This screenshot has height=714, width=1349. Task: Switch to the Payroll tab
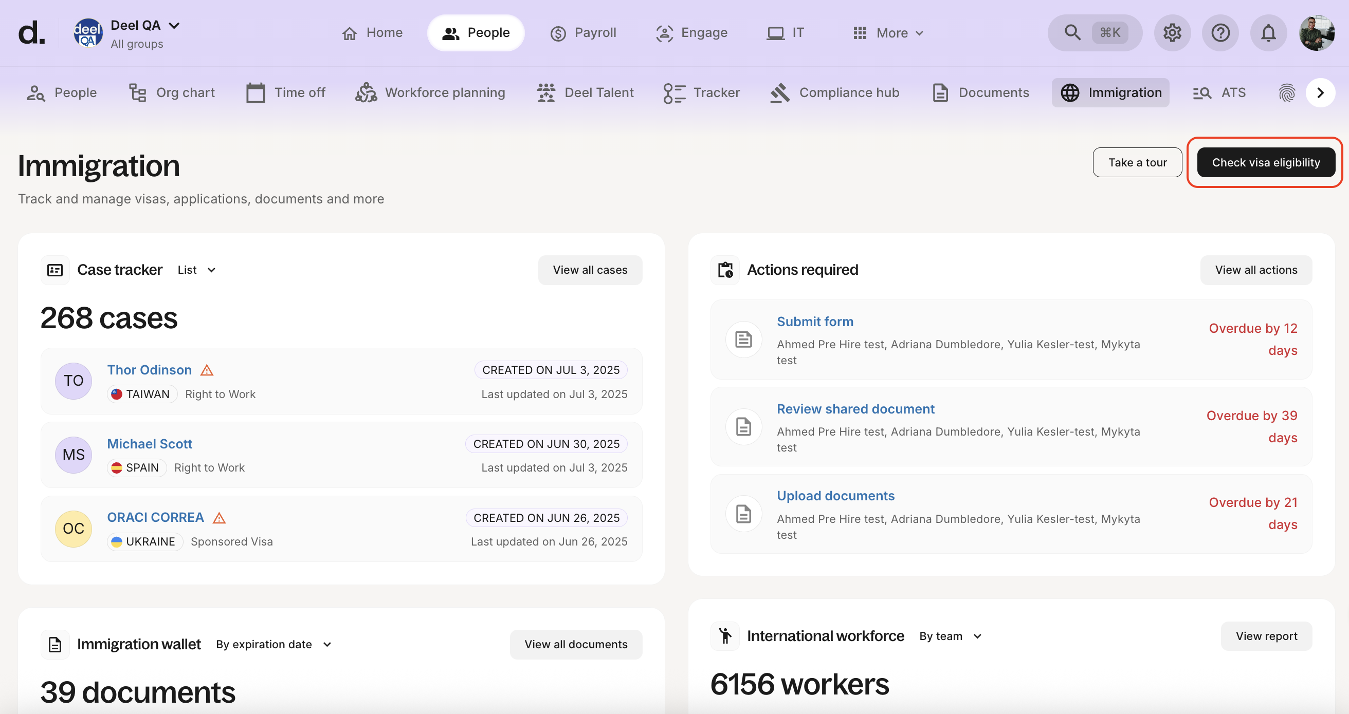click(x=583, y=33)
